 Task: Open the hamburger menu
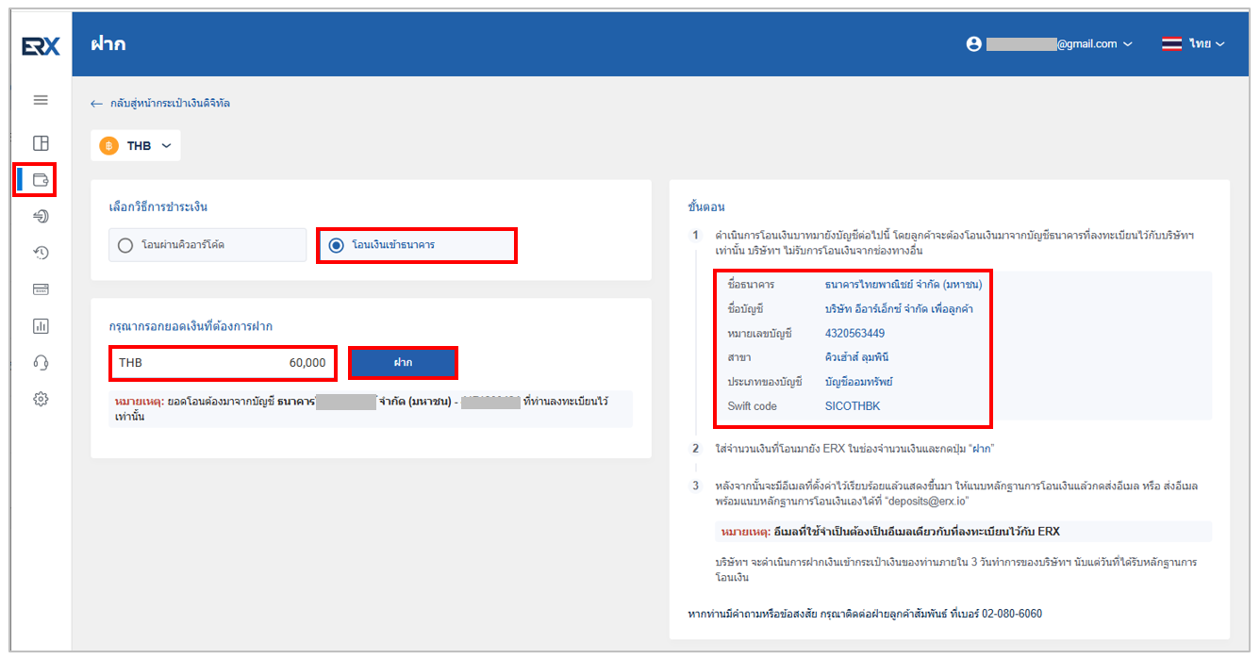pos(41,100)
